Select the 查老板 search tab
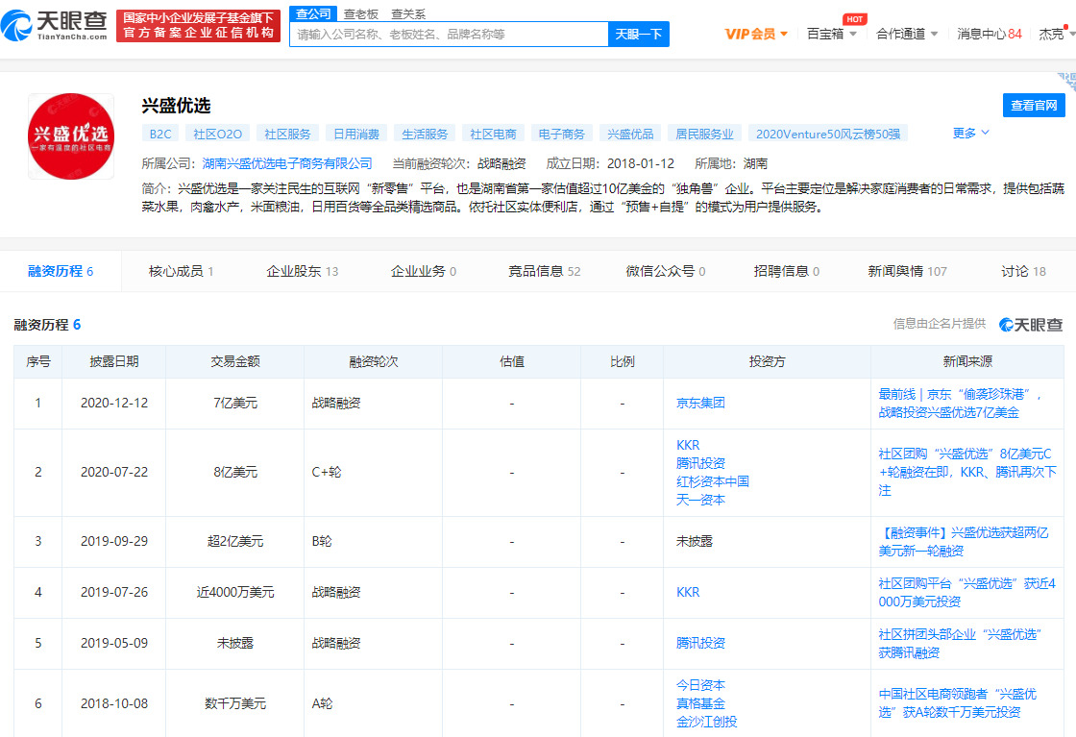This screenshot has height=737, width=1076. [361, 13]
